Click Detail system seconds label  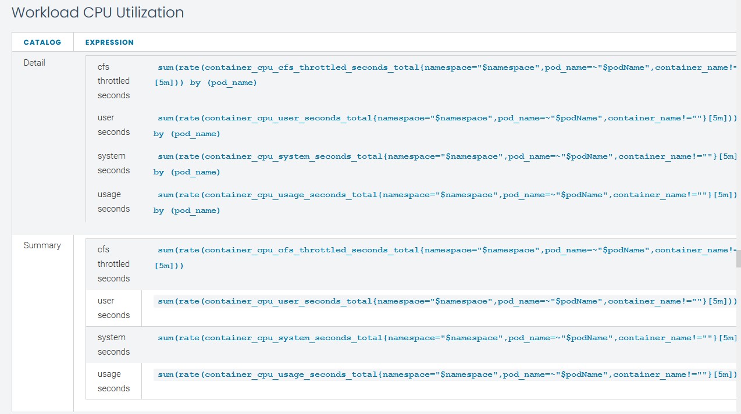(x=113, y=163)
